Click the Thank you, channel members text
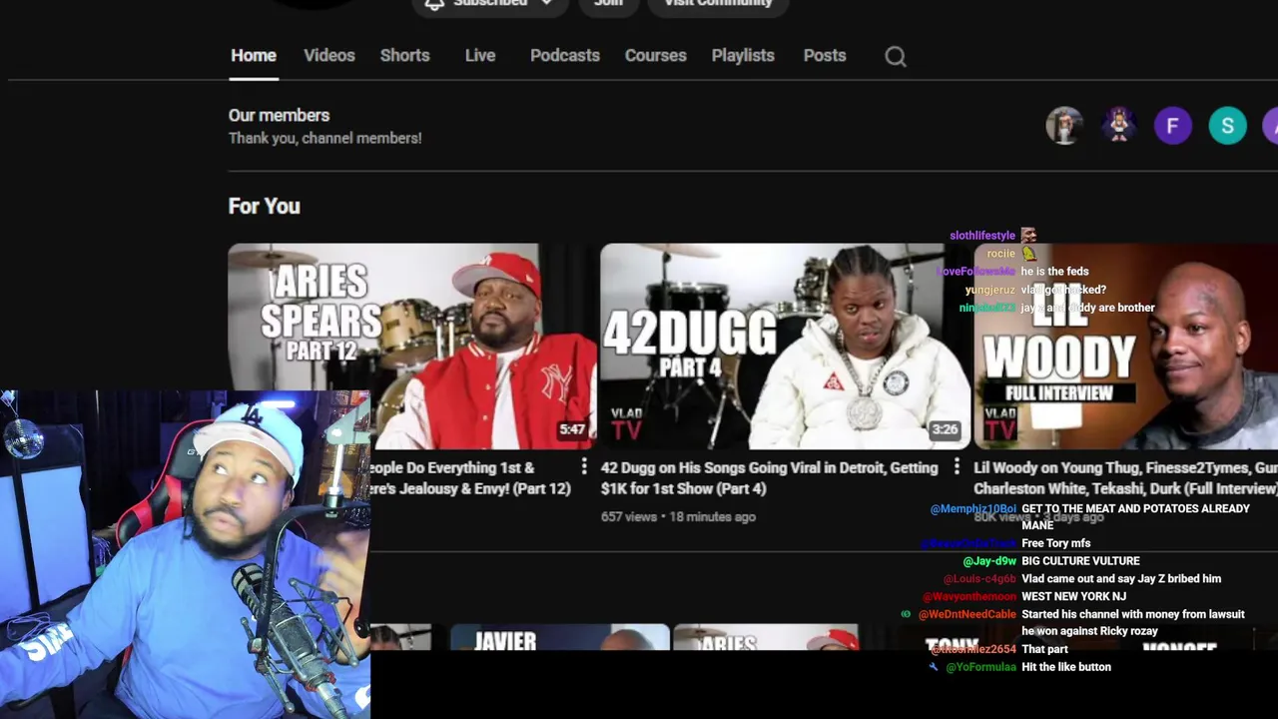The height and width of the screenshot is (719, 1278). 324,138
